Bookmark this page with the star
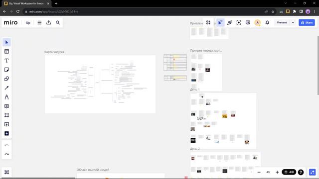The width and height of the screenshot is (319, 179). [x=273, y=11]
